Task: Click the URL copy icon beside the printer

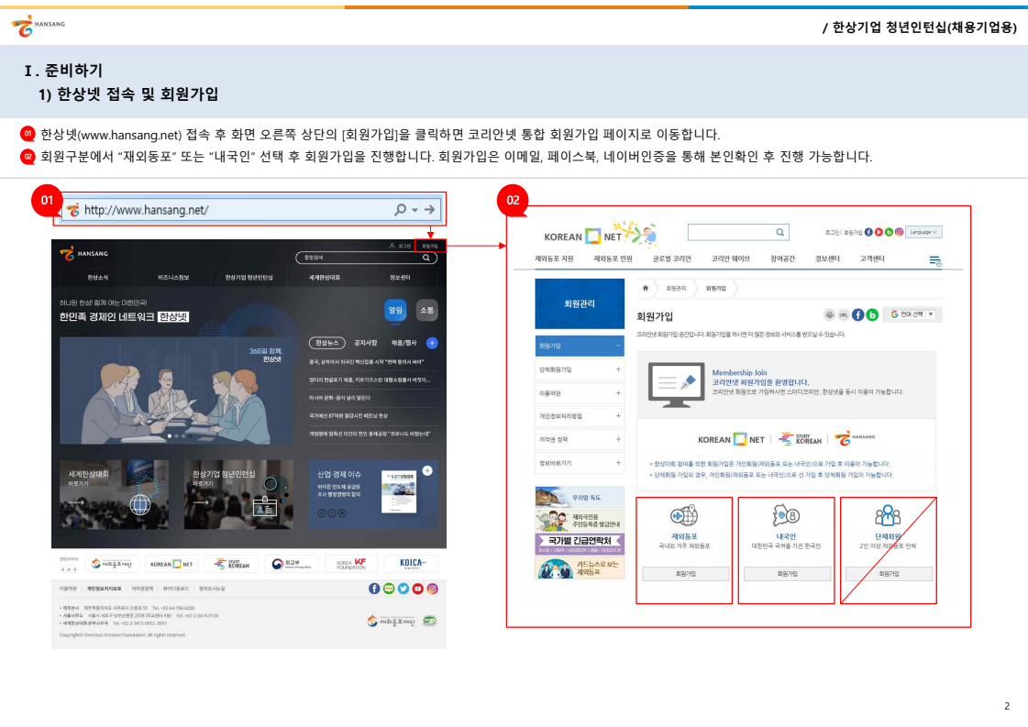Action: pos(844,314)
